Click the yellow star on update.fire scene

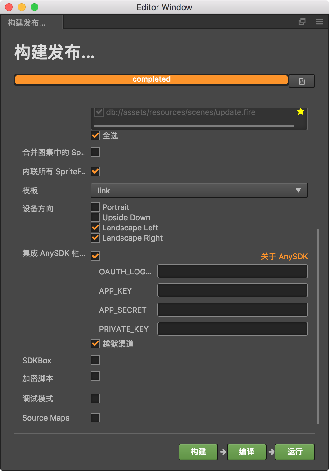[300, 112]
